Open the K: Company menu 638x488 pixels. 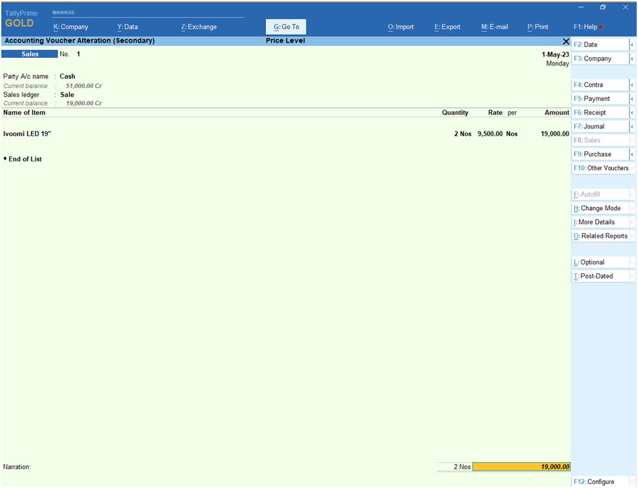[71, 27]
